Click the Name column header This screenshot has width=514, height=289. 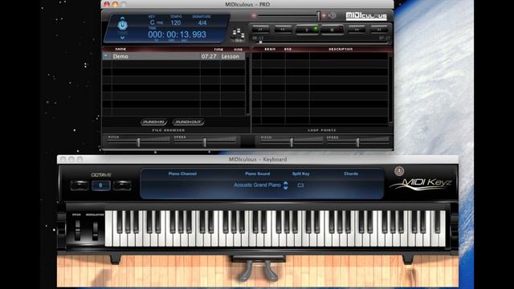point(120,49)
